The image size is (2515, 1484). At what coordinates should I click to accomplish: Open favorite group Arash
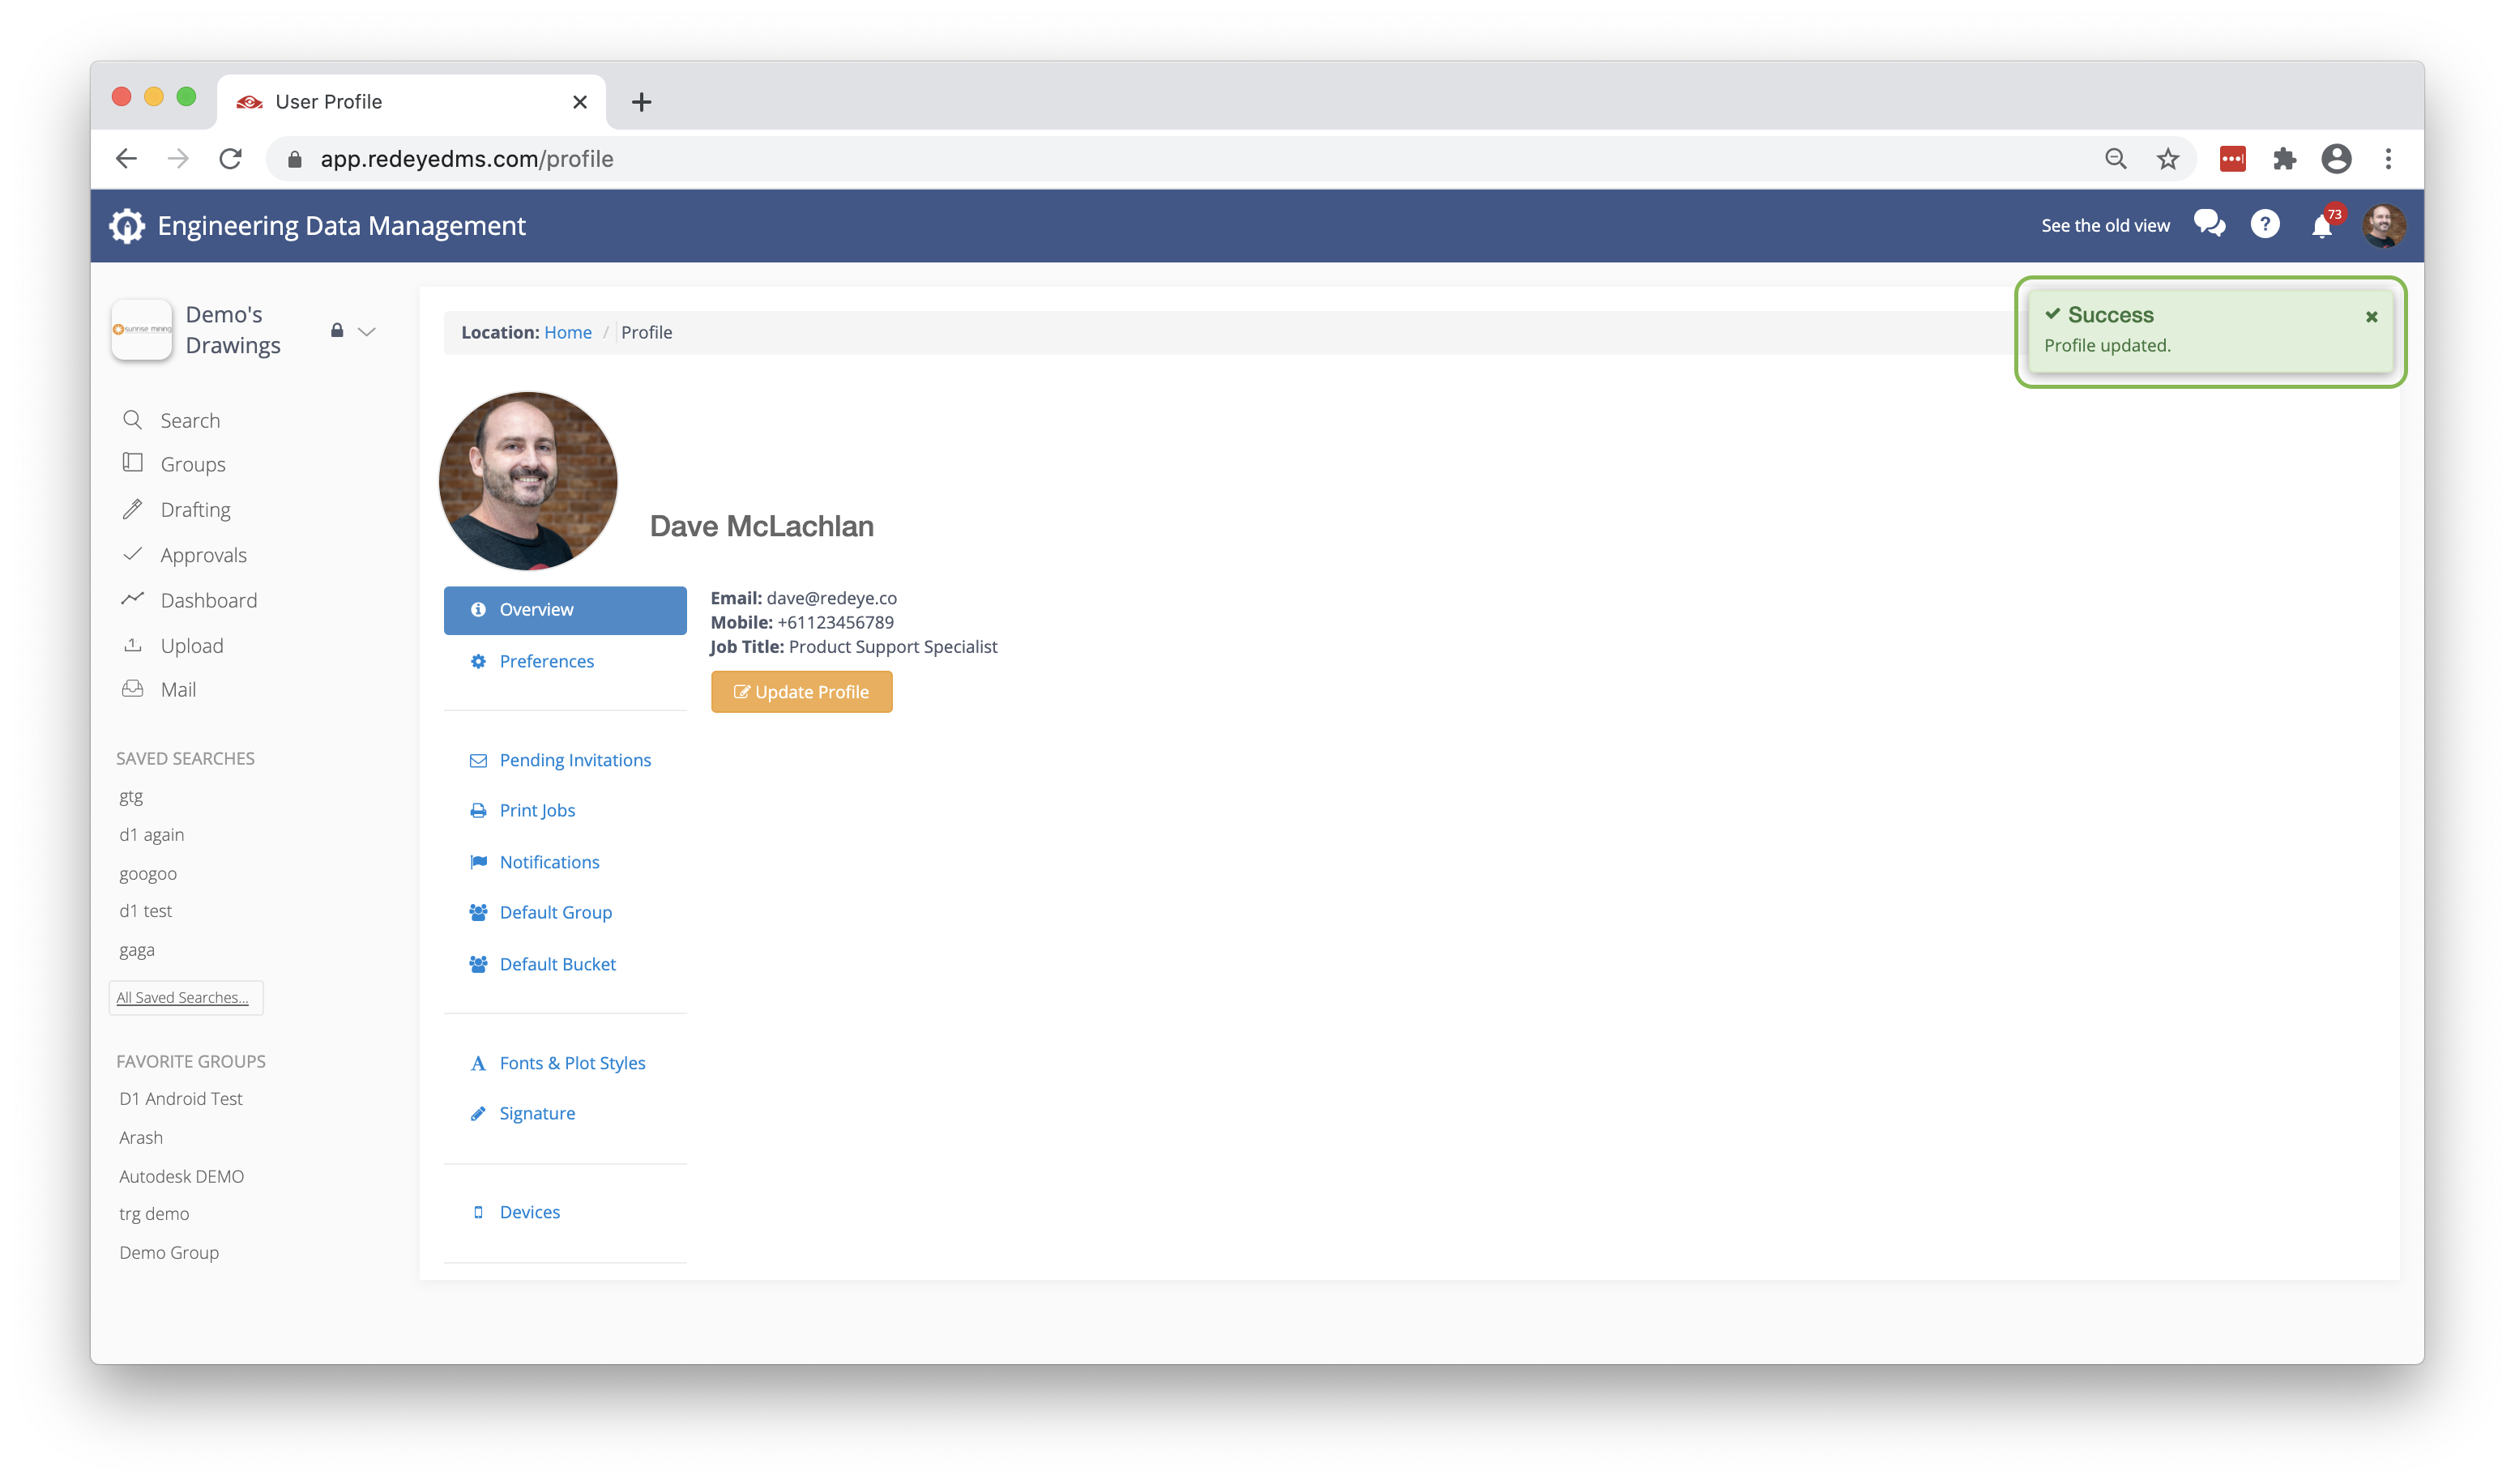[140, 1137]
